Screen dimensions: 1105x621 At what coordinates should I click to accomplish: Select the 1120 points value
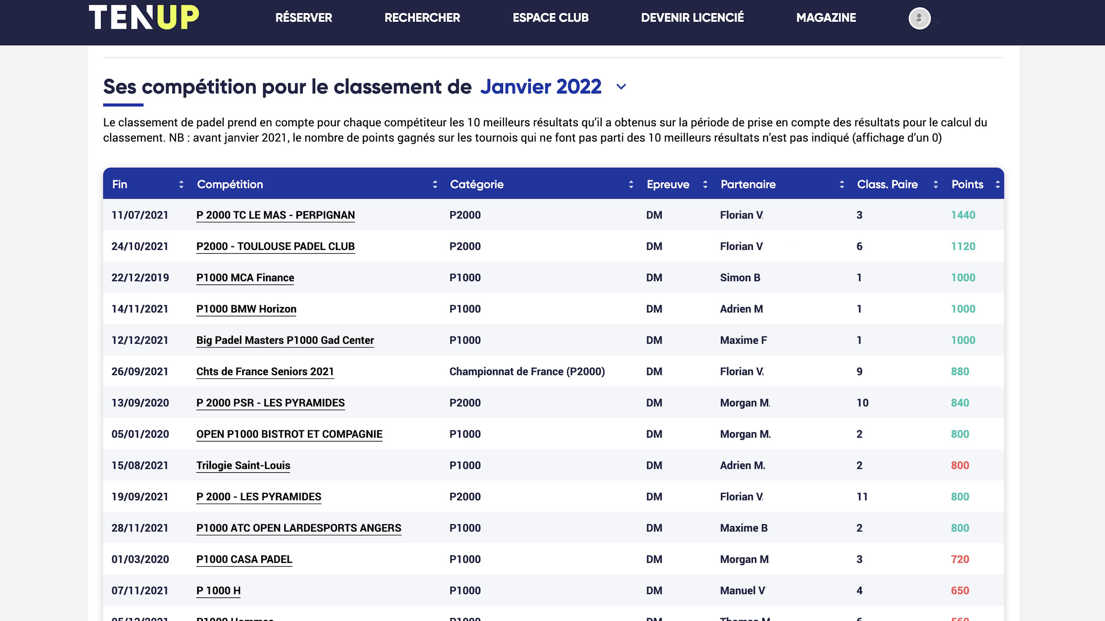[x=963, y=247]
